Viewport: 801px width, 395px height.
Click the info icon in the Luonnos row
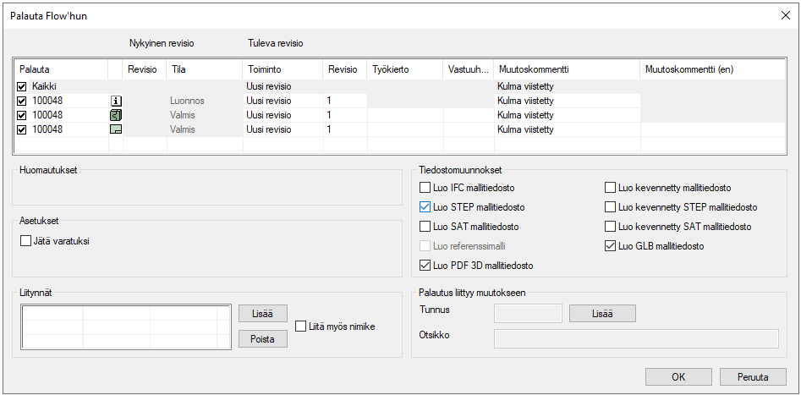116,101
